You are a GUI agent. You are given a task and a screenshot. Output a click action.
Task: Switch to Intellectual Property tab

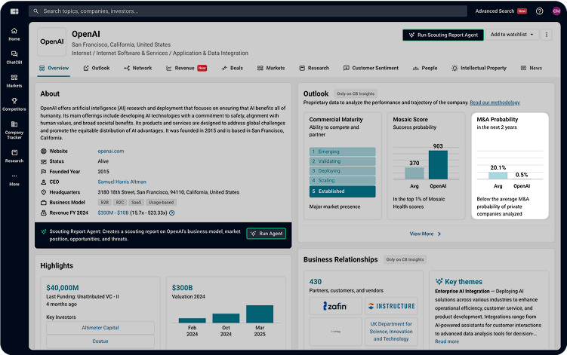point(479,68)
